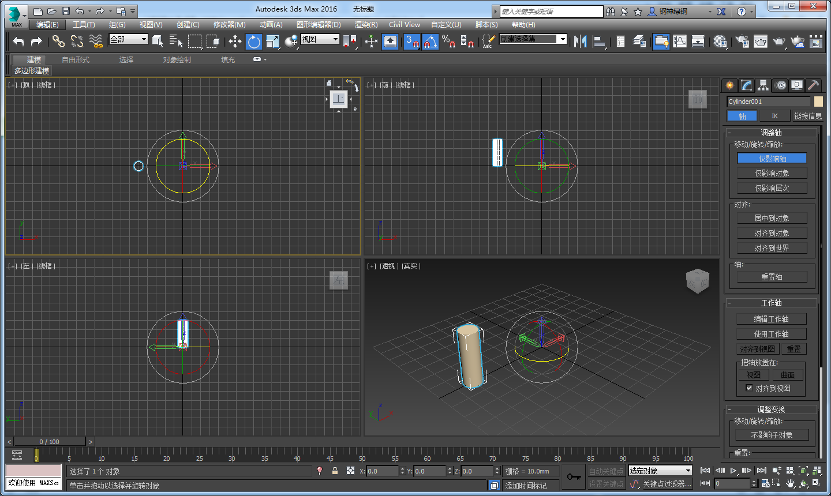Click the Render teapot icon
Screen dimensions: 831x496
click(x=779, y=41)
